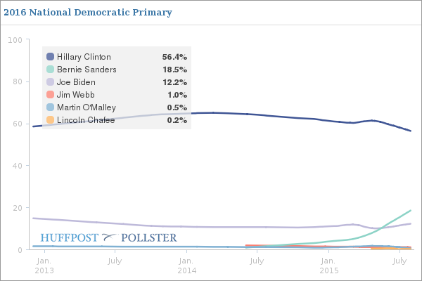
Task: Click Martin O'Malley's light blue legend swatch
Action: coord(51,107)
